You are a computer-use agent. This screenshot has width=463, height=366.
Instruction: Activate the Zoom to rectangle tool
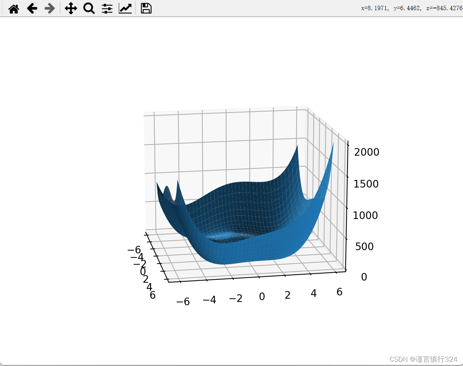coord(89,8)
